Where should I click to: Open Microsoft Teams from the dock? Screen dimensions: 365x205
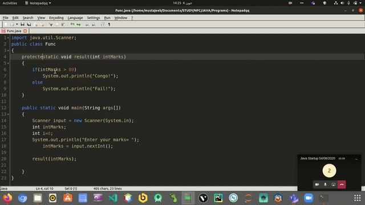click(294, 198)
